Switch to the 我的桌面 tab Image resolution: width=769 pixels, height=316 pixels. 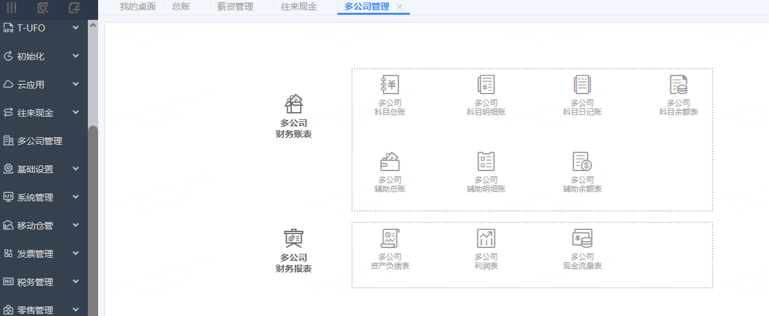(x=138, y=7)
